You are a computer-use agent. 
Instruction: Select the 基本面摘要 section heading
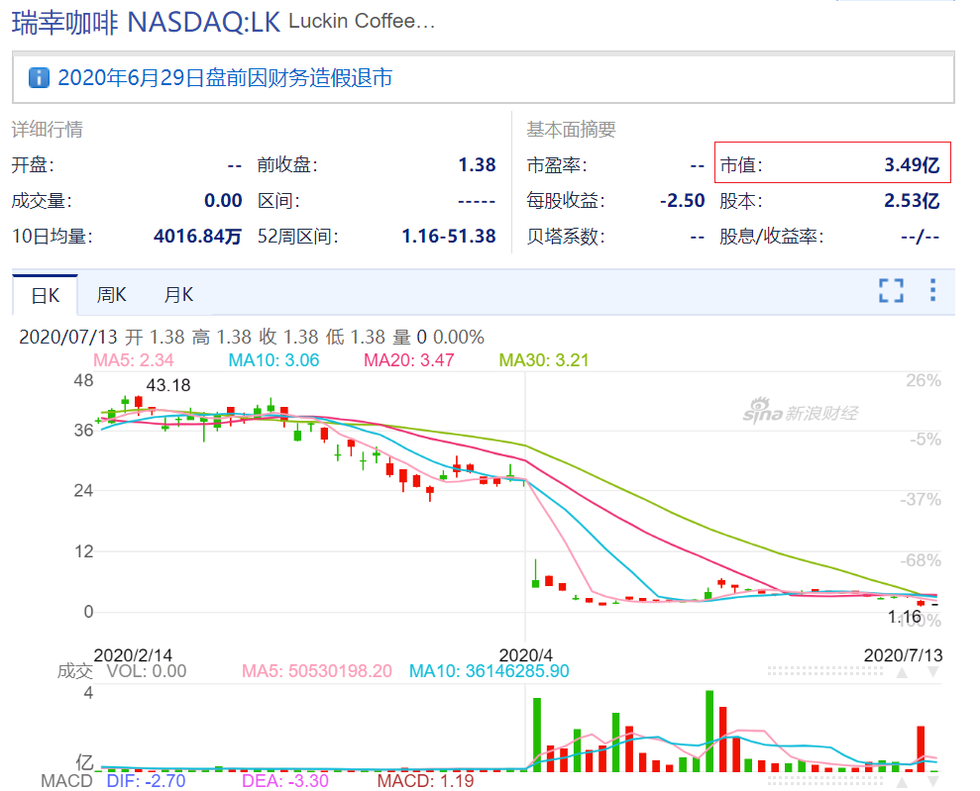(571, 130)
